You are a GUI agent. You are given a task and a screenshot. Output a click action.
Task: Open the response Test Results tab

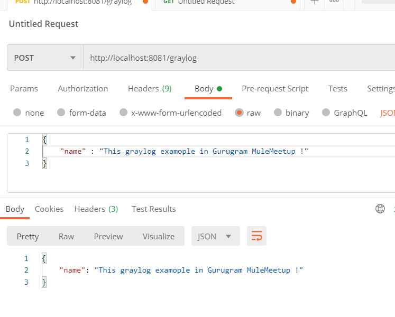tap(154, 209)
